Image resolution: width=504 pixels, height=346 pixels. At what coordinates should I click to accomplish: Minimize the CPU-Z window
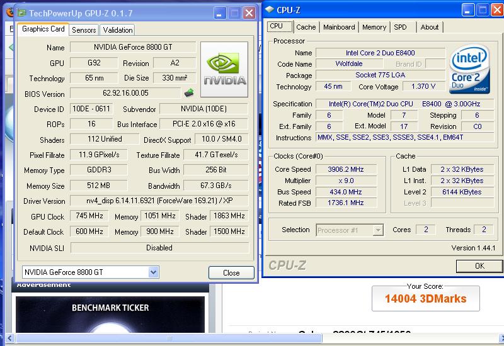click(x=467, y=10)
